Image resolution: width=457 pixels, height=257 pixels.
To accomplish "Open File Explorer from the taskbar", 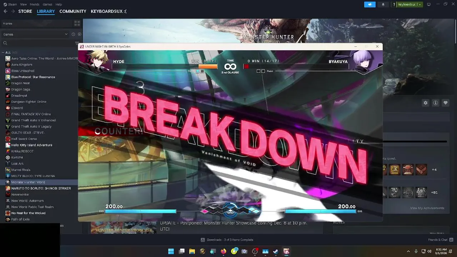I will (x=192, y=251).
